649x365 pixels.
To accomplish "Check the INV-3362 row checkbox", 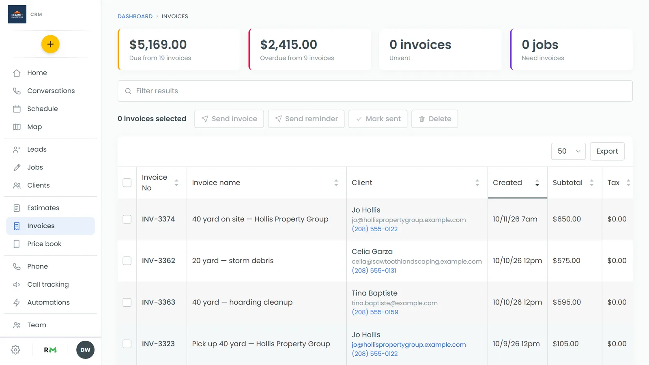I will pos(127,261).
